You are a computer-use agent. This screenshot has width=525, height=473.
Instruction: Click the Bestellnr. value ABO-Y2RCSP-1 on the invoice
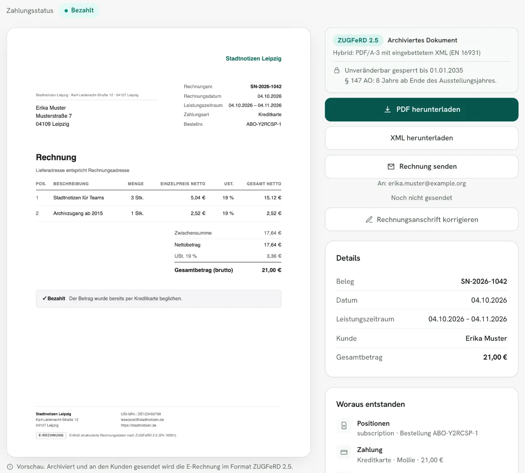264,124
